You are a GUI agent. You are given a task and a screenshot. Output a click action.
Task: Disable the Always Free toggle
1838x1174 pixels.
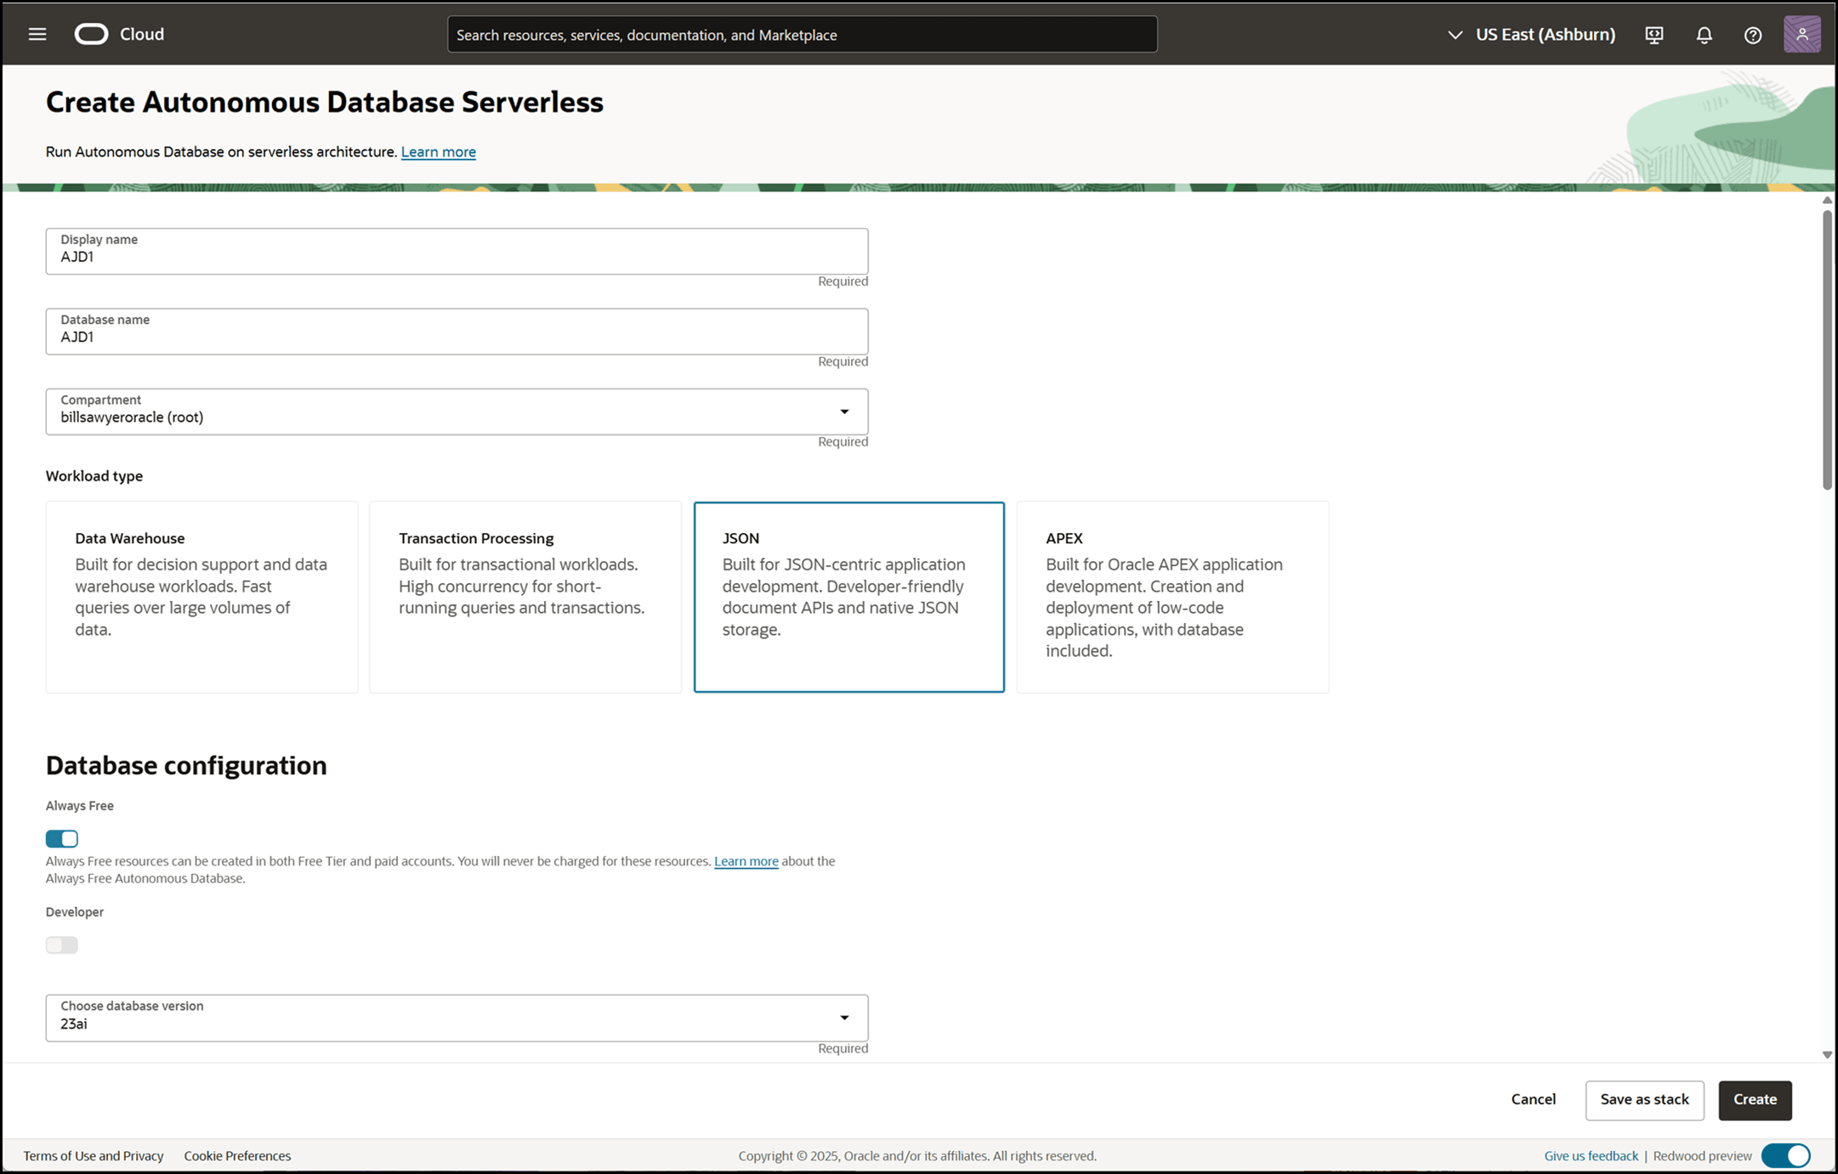click(x=62, y=839)
